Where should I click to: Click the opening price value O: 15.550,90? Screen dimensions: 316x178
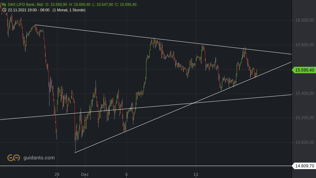56,4
